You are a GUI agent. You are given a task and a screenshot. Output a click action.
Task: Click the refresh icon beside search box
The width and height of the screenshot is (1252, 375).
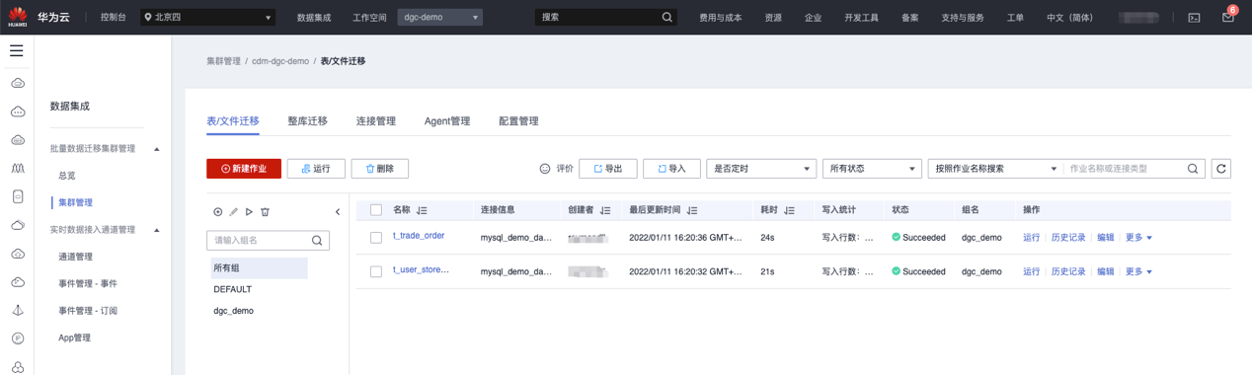tap(1221, 169)
